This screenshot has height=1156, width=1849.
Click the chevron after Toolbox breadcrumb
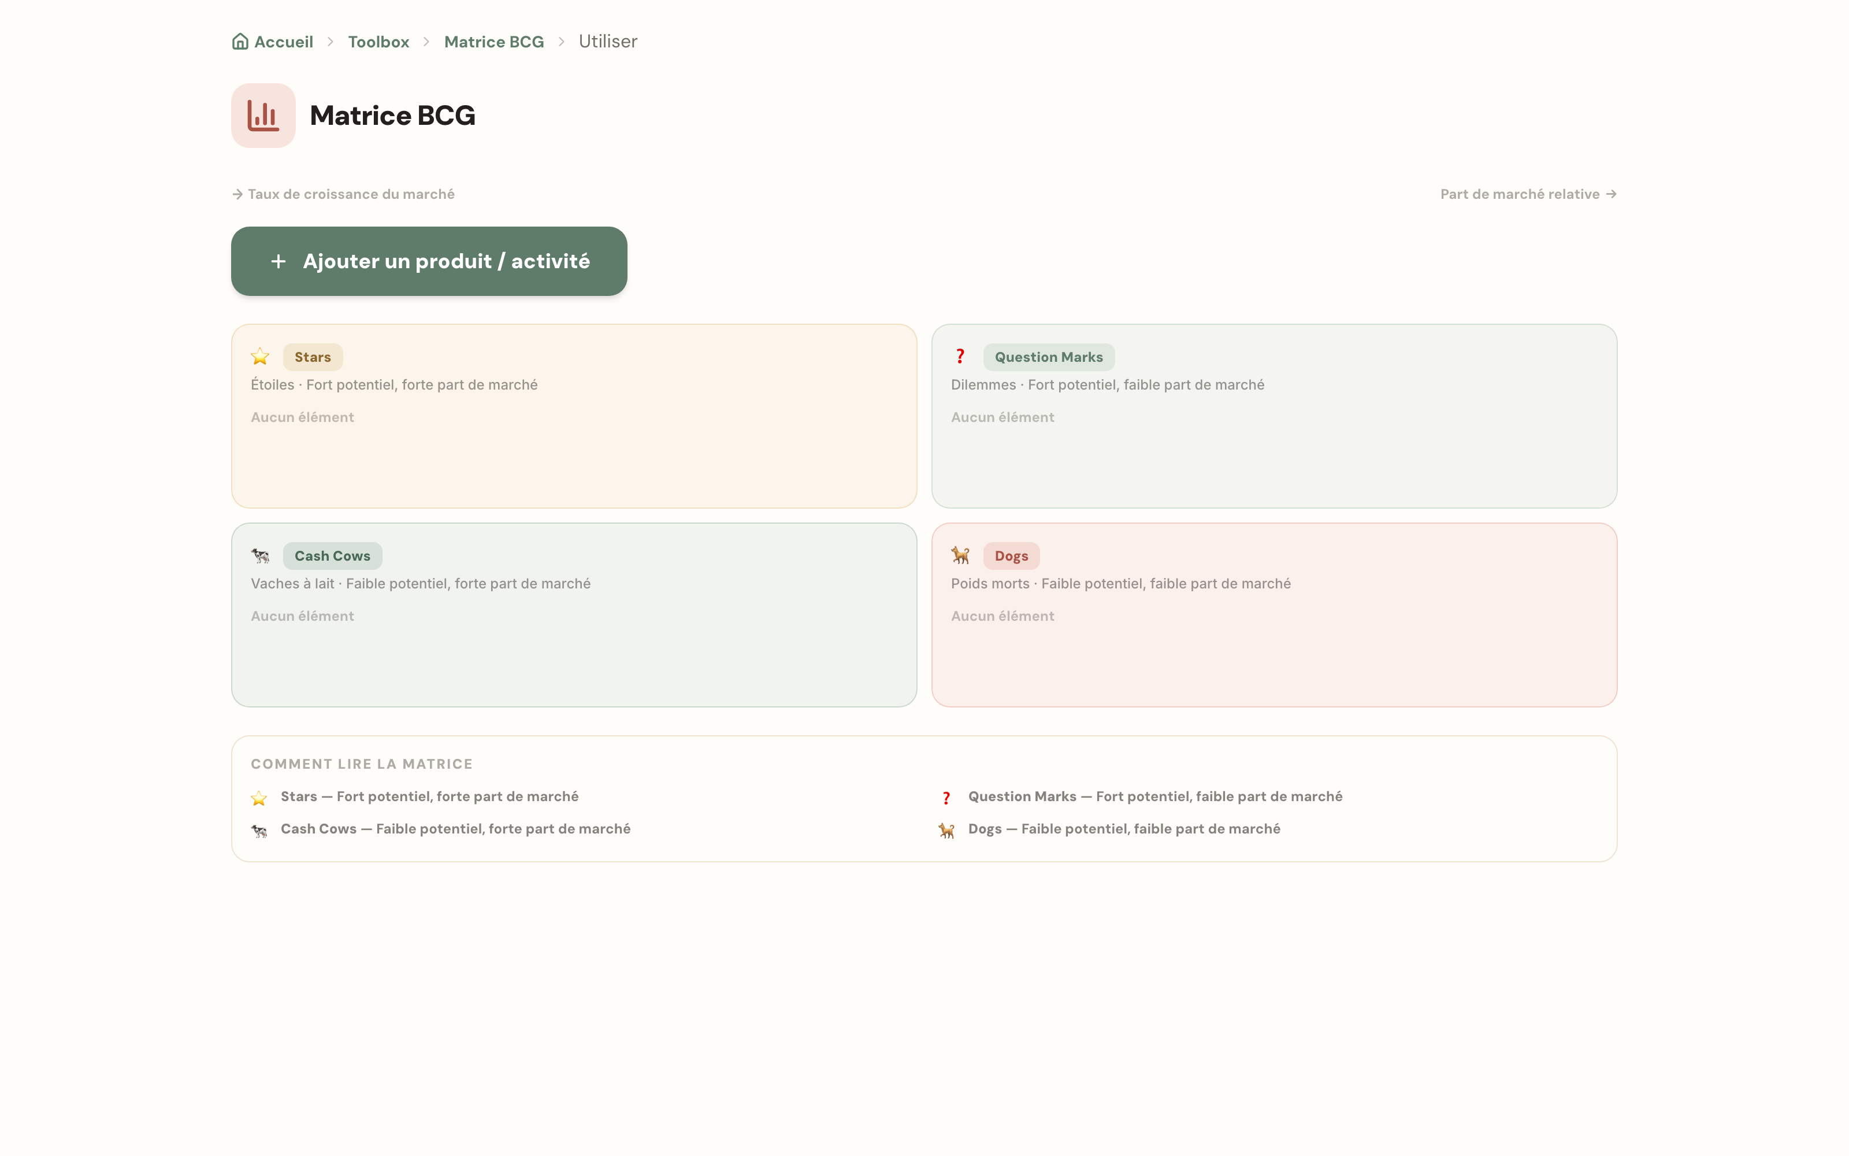pyautogui.click(x=426, y=41)
